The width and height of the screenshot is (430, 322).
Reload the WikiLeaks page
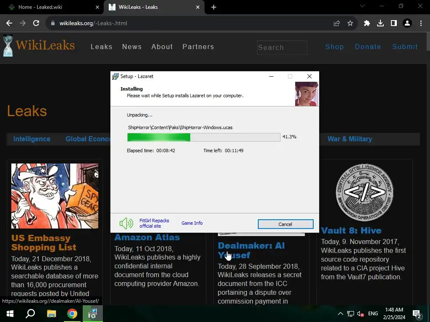tap(36, 23)
